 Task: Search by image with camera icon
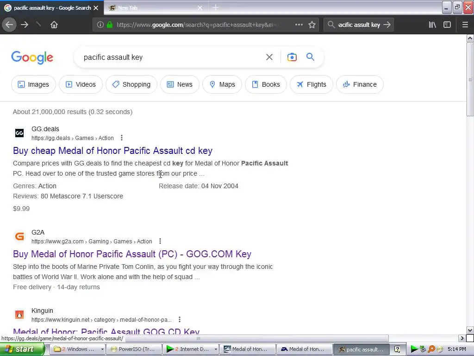click(x=292, y=57)
